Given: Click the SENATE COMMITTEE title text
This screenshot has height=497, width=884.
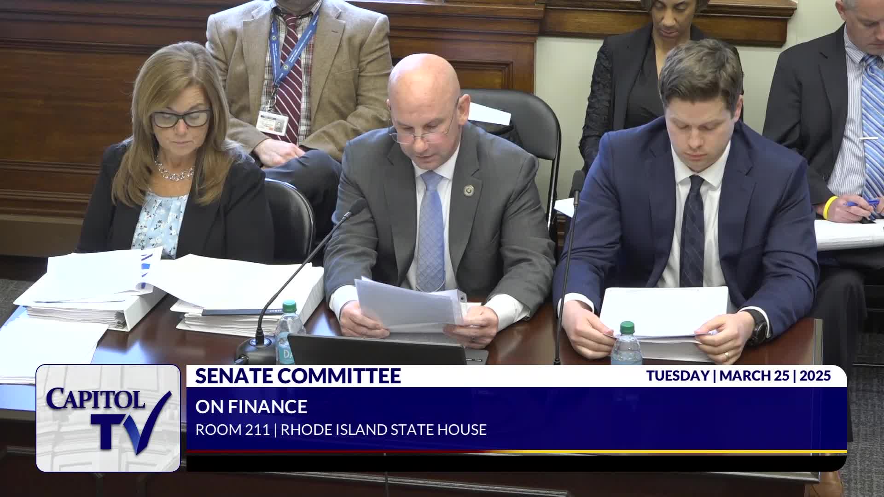Looking at the screenshot, I should (298, 376).
